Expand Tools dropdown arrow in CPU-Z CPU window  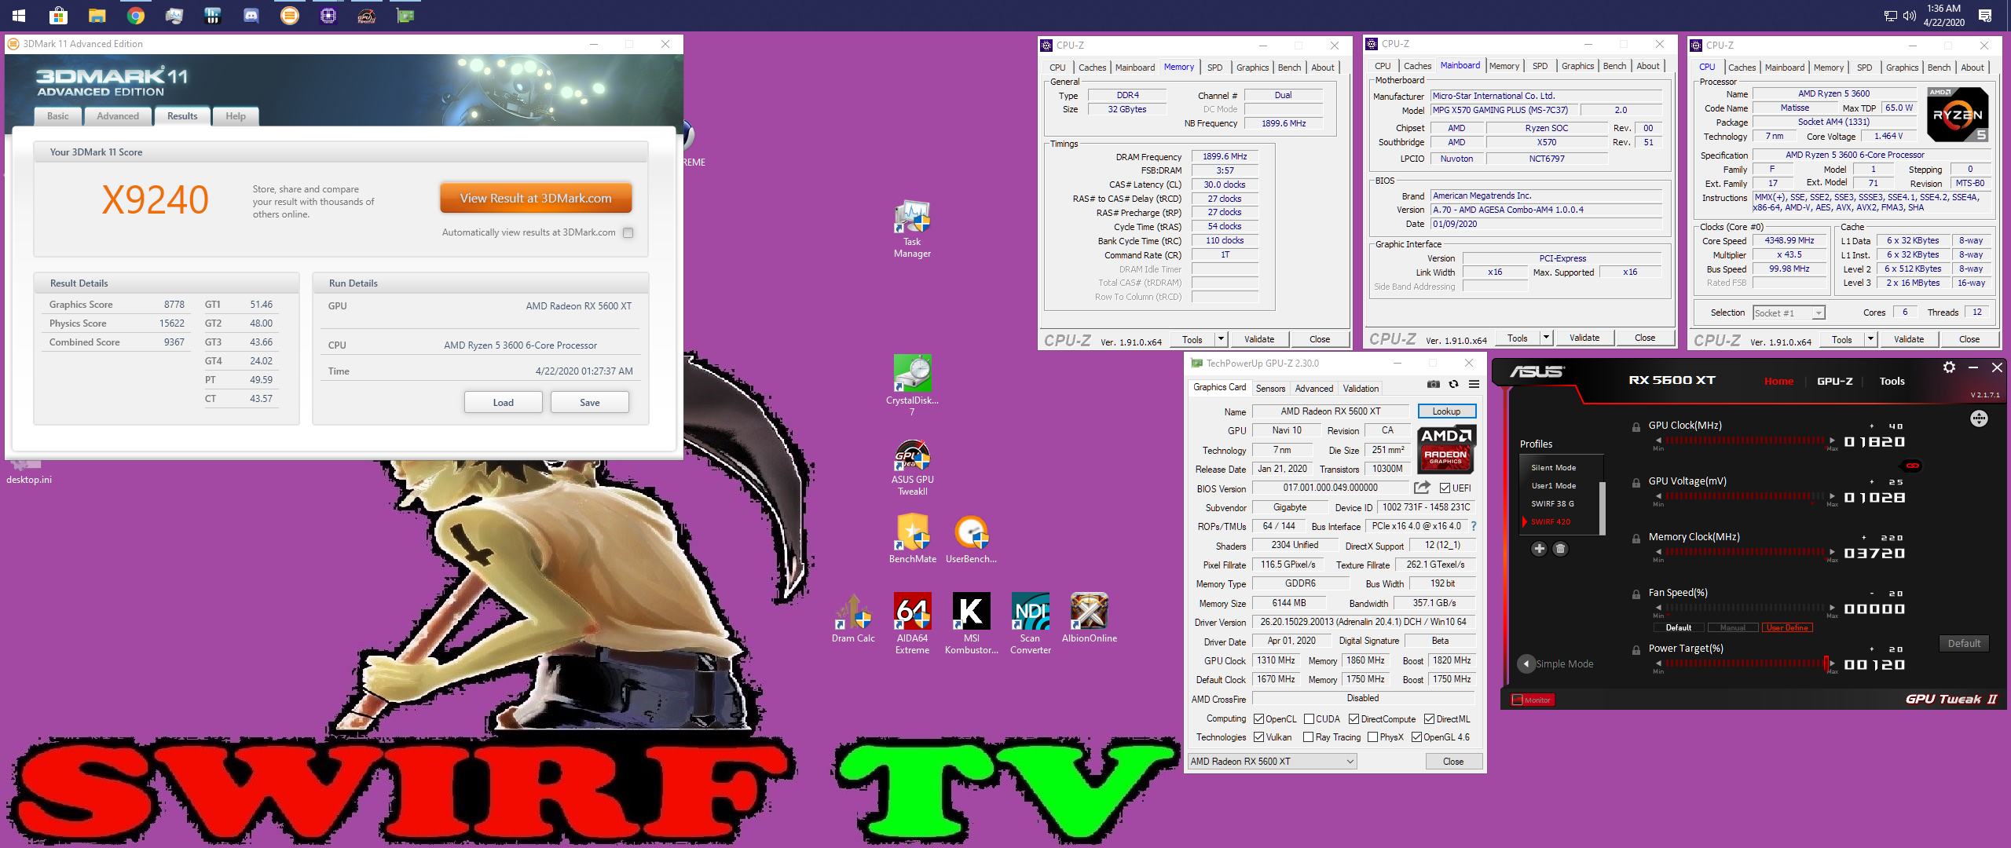click(1870, 339)
